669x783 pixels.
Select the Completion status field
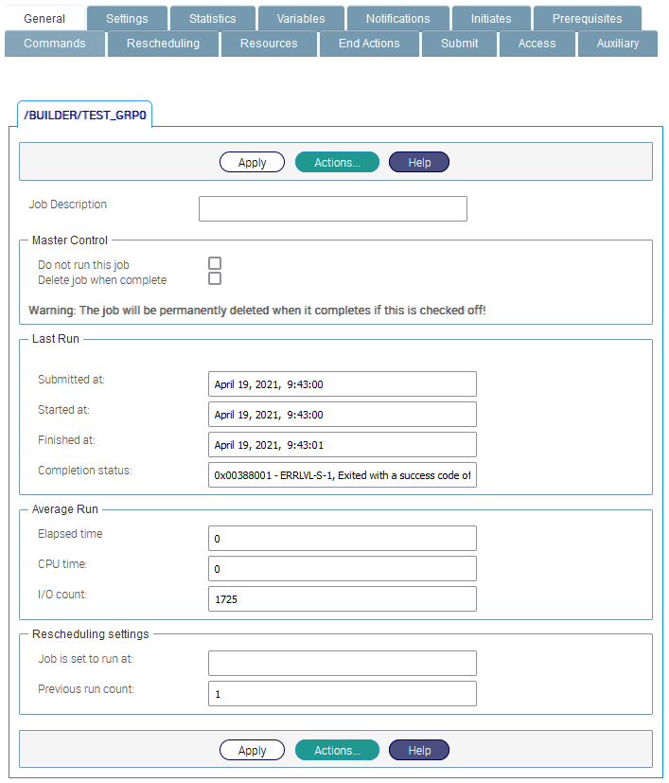342,475
